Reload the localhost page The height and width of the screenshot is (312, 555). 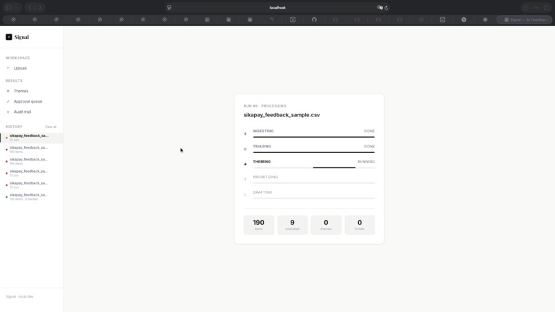tap(386, 8)
